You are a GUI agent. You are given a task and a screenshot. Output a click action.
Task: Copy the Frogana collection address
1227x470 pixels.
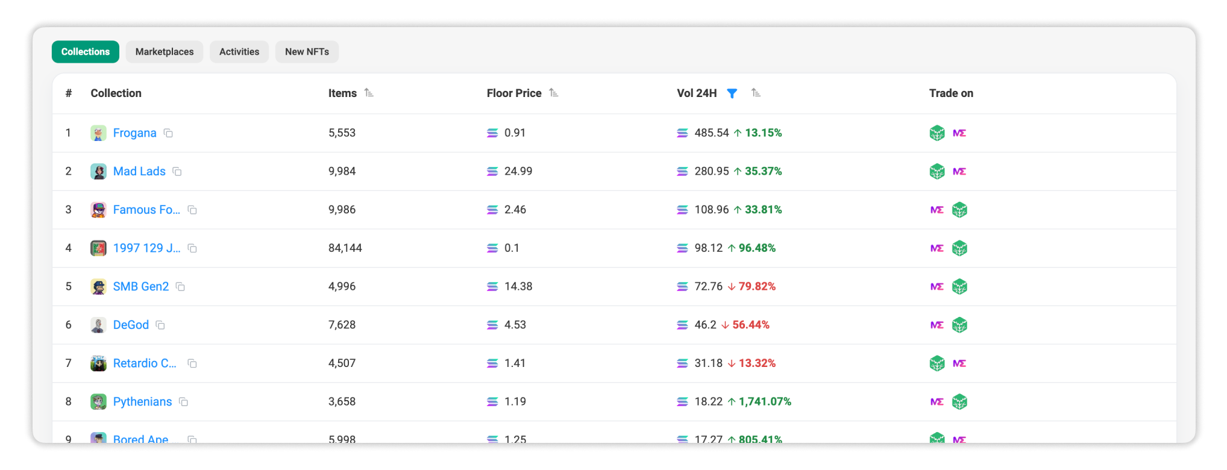(x=169, y=133)
